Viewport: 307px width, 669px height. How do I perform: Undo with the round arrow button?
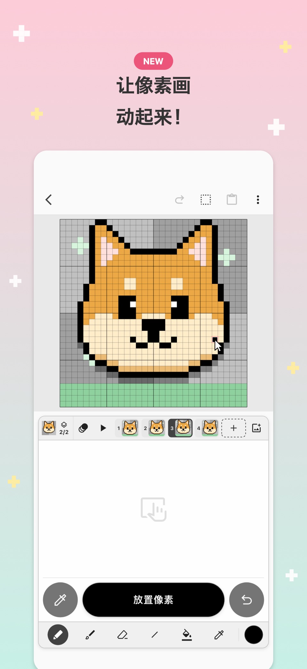pyautogui.click(x=247, y=600)
